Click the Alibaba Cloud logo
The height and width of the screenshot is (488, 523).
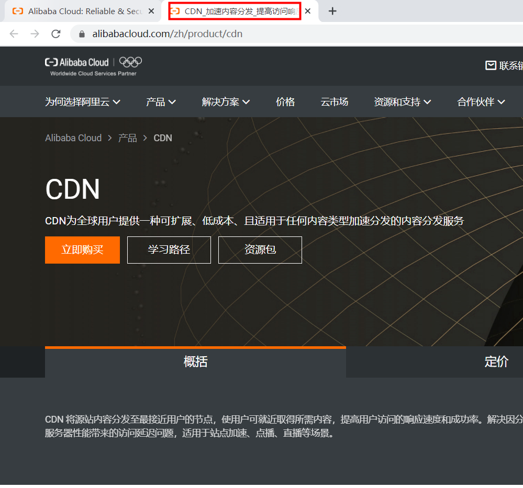(x=77, y=62)
